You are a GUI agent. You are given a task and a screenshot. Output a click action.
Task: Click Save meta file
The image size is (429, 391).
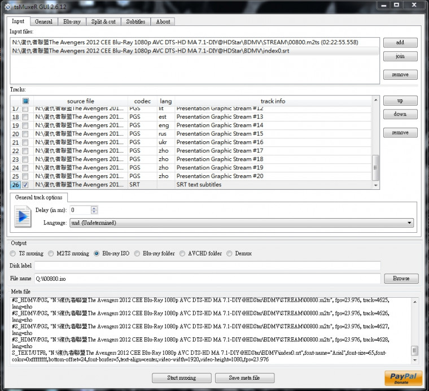[244, 378]
